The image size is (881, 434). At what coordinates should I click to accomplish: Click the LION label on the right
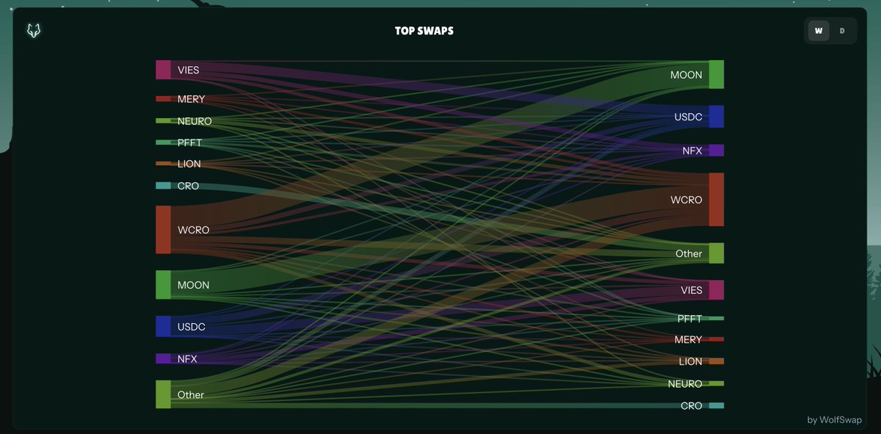[691, 361]
